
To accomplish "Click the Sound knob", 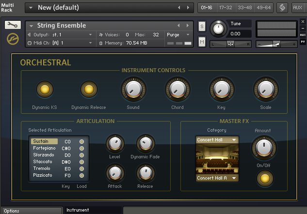I will (133, 89).
